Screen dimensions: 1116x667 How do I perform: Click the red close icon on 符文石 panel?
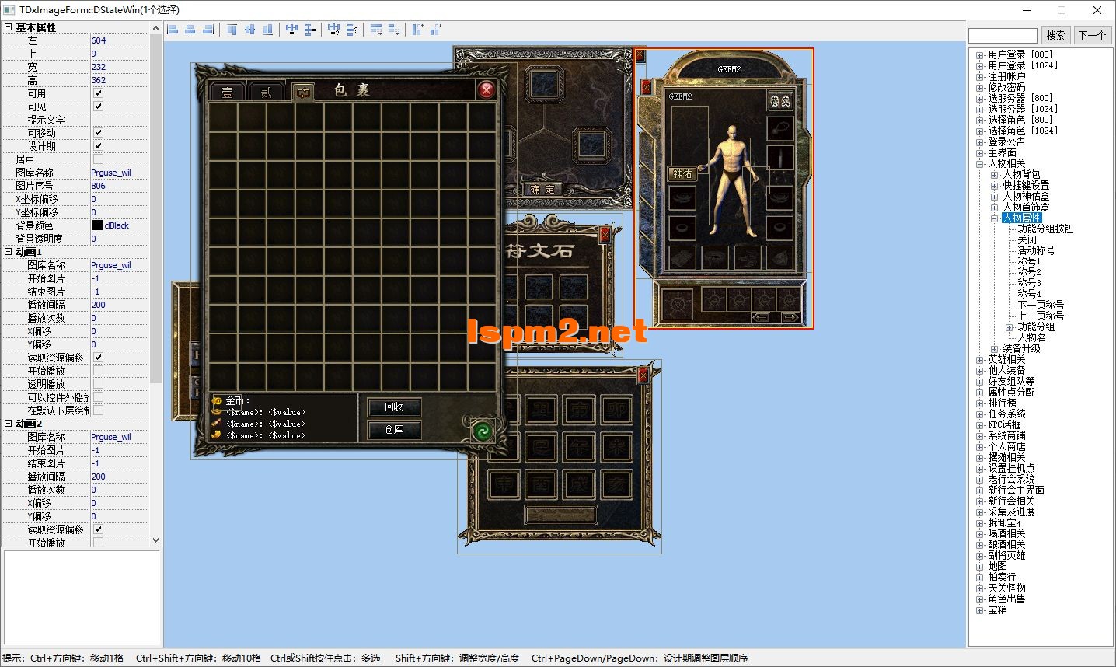point(605,235)
